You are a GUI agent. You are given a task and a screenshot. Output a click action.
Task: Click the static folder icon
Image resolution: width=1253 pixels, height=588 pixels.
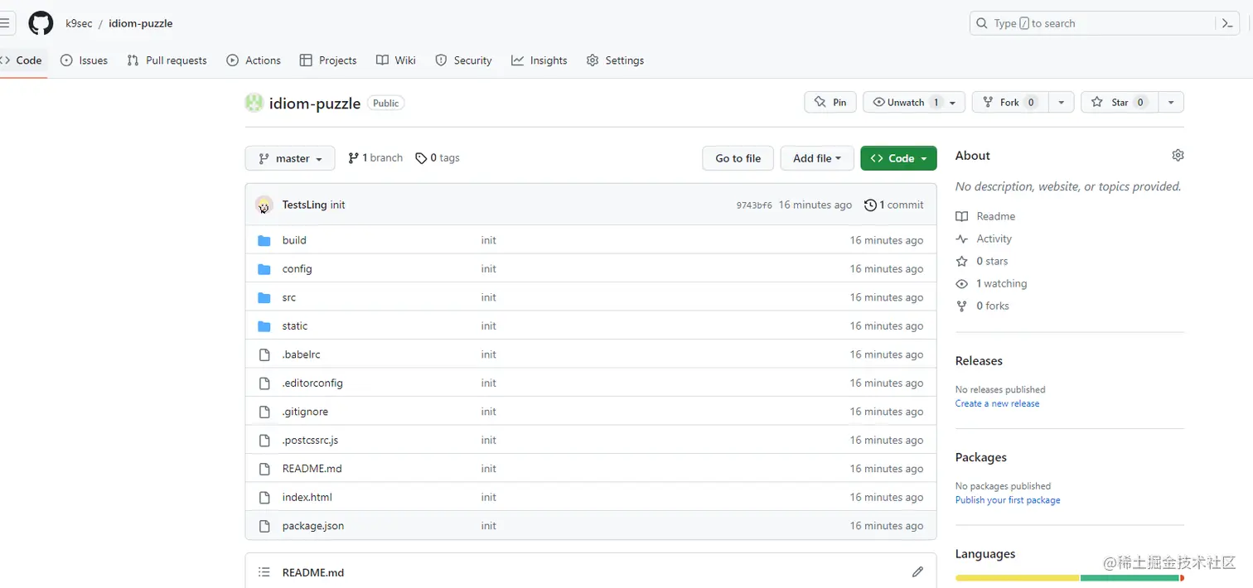point(264,326)
